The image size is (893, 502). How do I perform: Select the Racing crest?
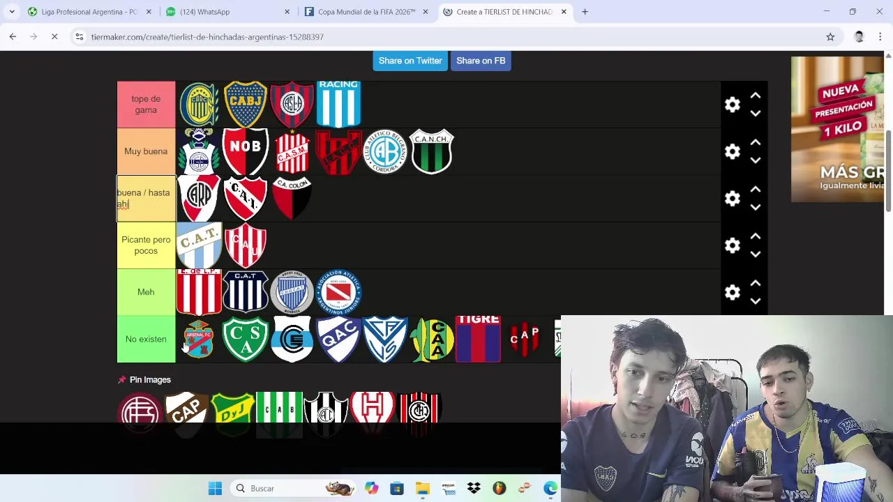click(338, 104)
